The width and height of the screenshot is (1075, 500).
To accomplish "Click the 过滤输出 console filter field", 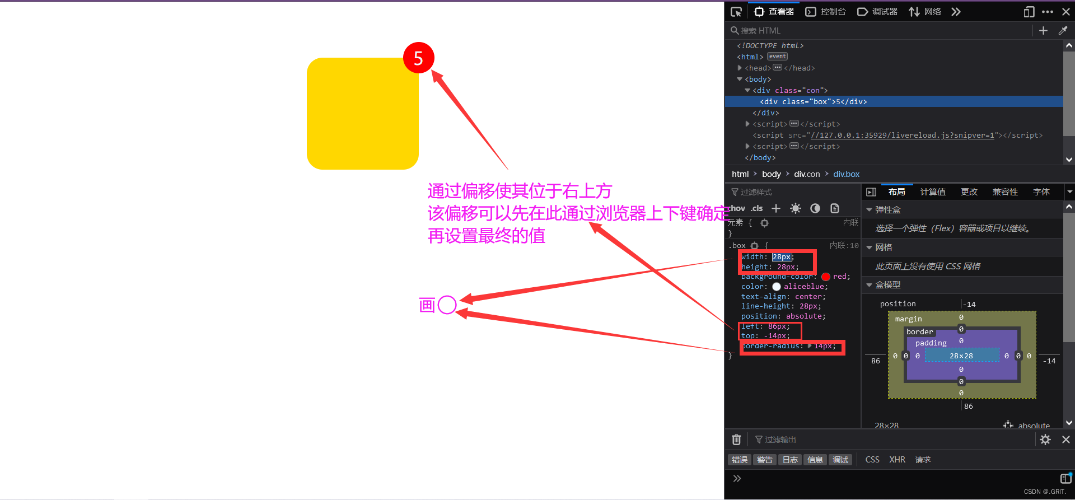I will (x=893, y=440).
